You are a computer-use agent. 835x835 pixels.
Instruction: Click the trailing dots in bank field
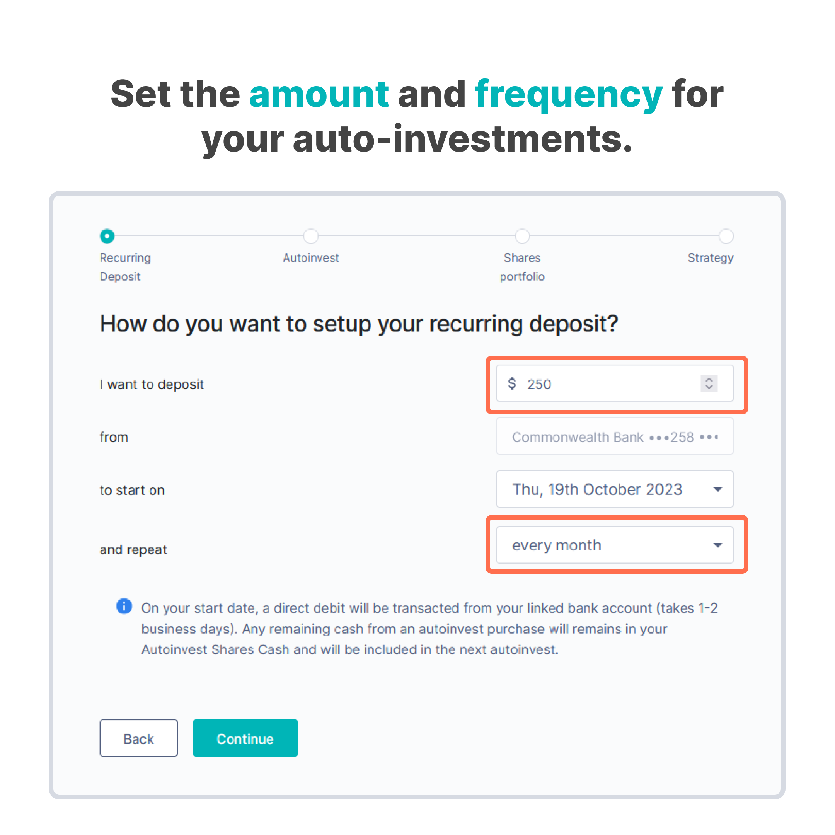coord(709,437)
